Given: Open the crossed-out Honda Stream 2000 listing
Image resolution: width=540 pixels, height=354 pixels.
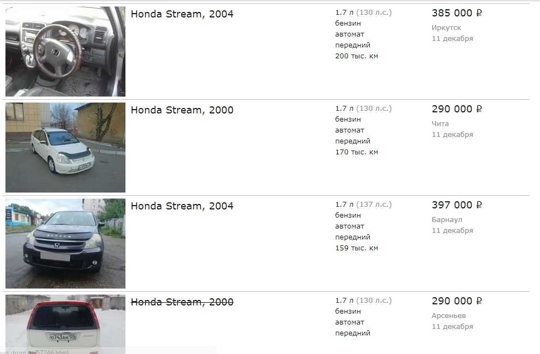Looking at the screenshot, I should [182, 302].
